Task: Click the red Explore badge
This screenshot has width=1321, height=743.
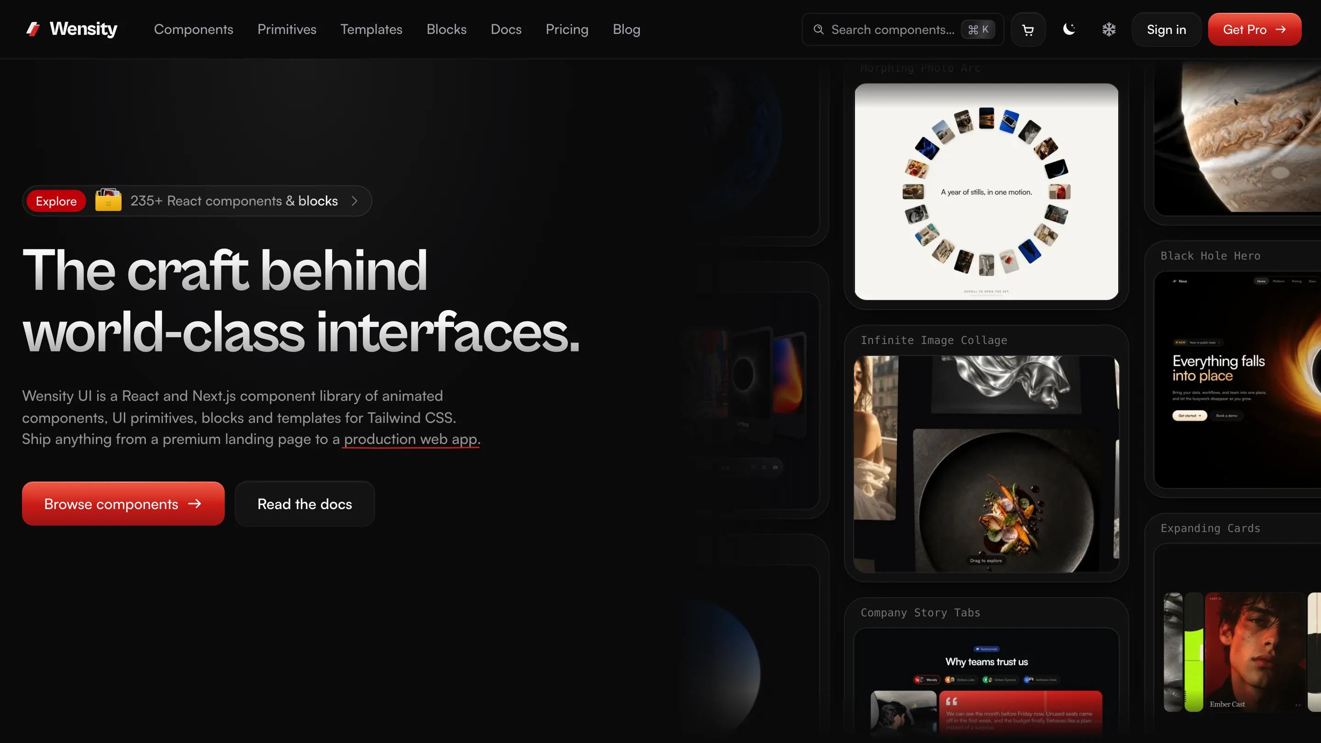Action: [x=56, y=201]
